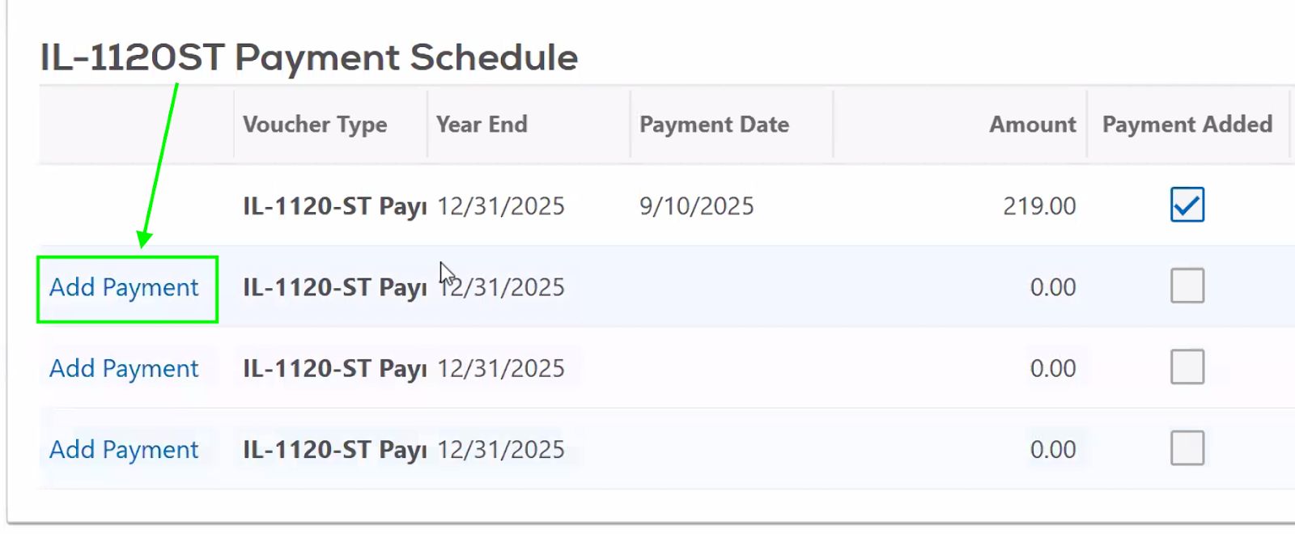Screen dimensions: 1295x534
Task: Check Payment Added box in second row
Action: [1187, 286]
